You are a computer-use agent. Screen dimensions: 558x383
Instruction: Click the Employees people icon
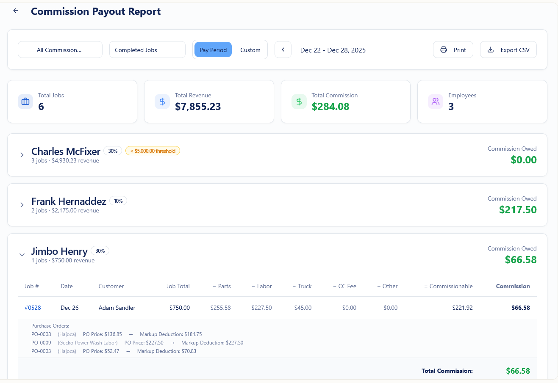pyautogui.click(x=435, y=101)
